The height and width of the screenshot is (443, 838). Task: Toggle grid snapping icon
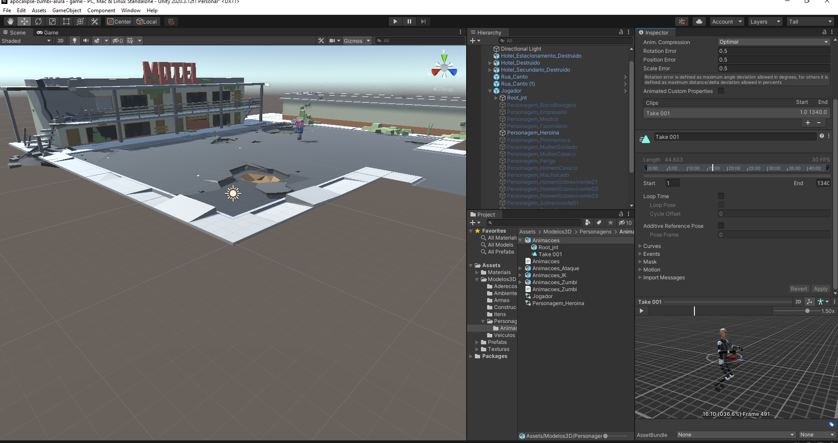[171, 21]
